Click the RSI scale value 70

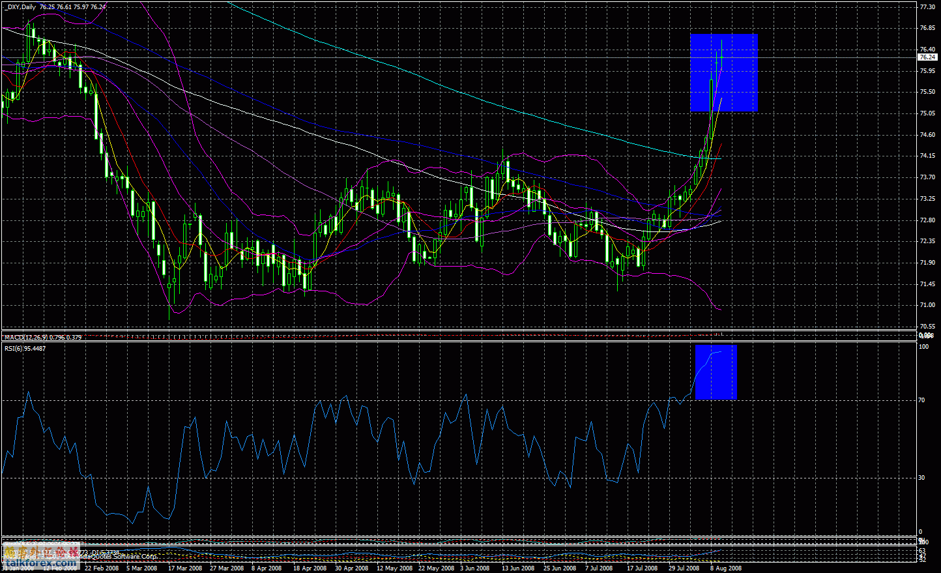pos(921,400)
